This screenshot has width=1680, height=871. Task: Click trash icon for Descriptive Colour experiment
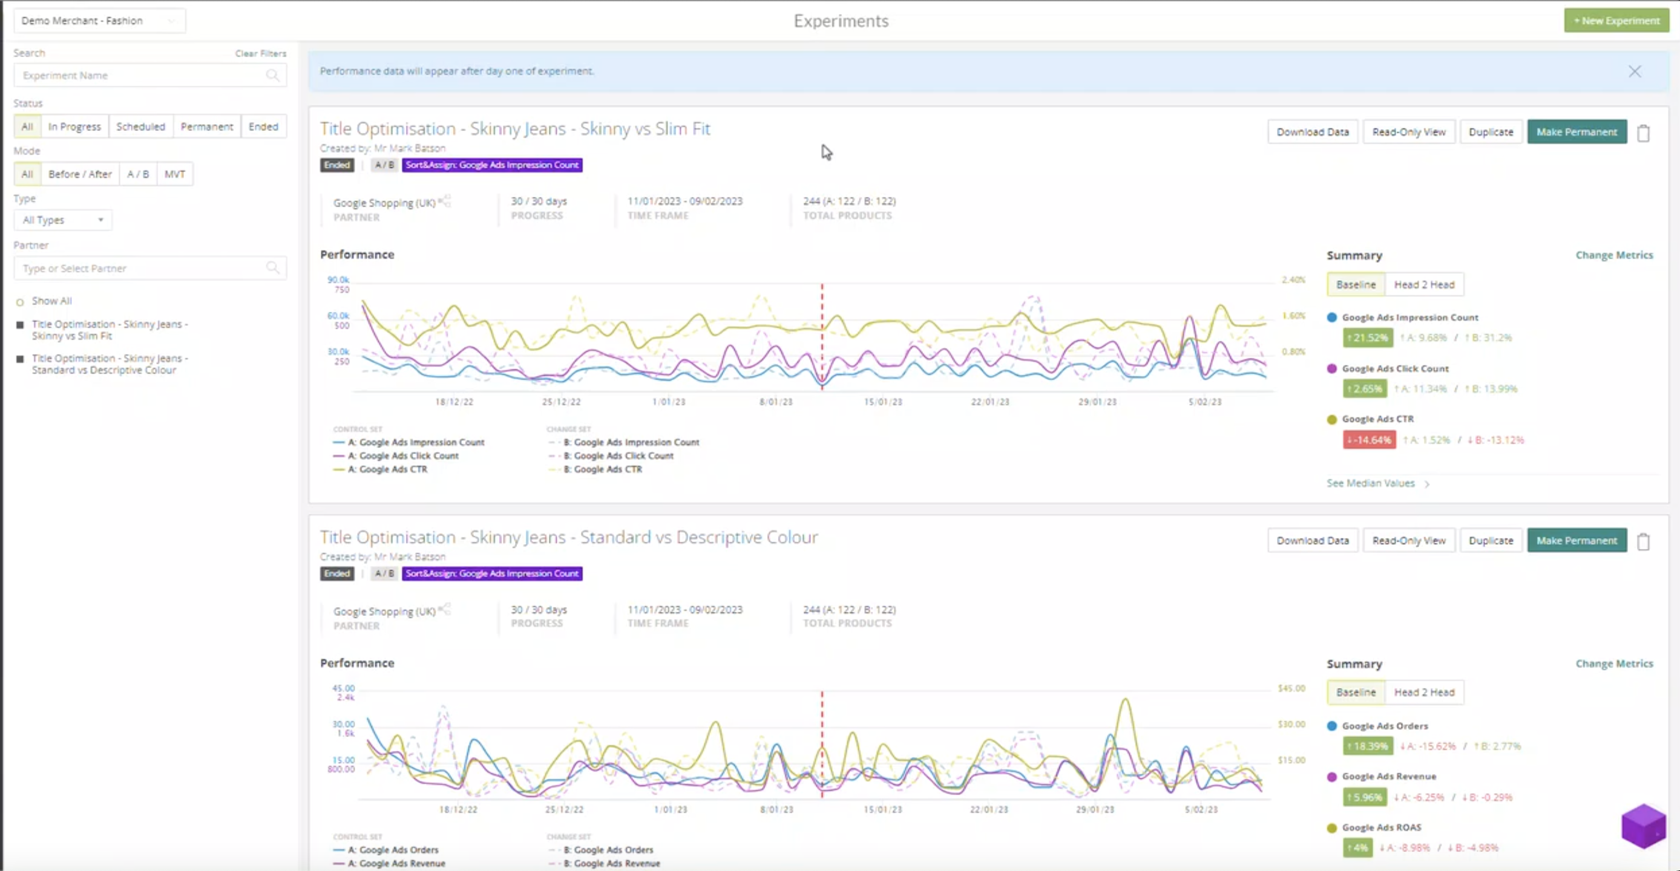point(1643,542)
